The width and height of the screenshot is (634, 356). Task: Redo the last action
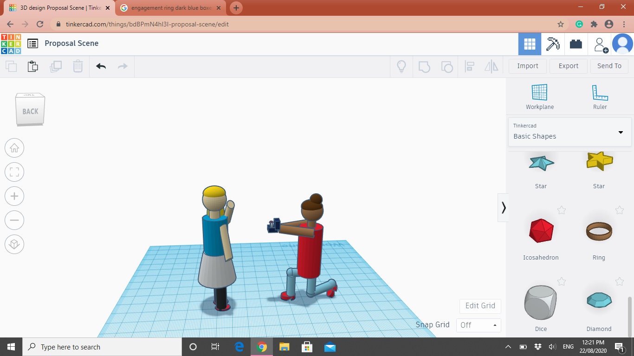tap(123, 66)
